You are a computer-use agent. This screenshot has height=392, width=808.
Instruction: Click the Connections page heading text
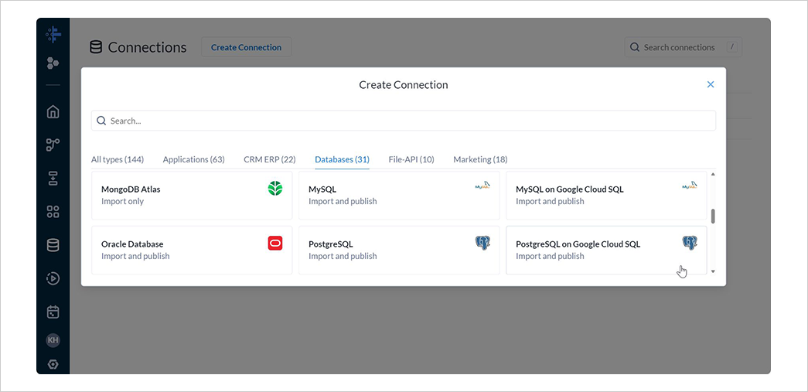point(148,47)
